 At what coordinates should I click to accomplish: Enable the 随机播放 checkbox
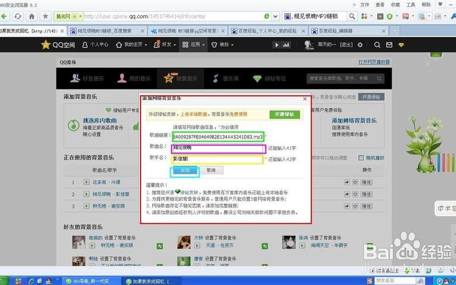point(361,158)
